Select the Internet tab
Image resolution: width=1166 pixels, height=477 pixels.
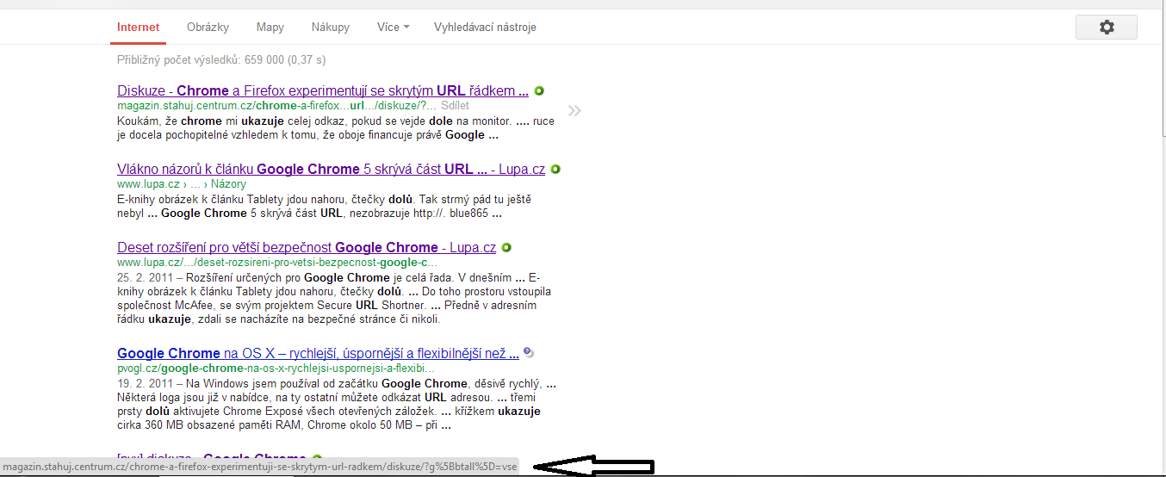pos(139,27)
